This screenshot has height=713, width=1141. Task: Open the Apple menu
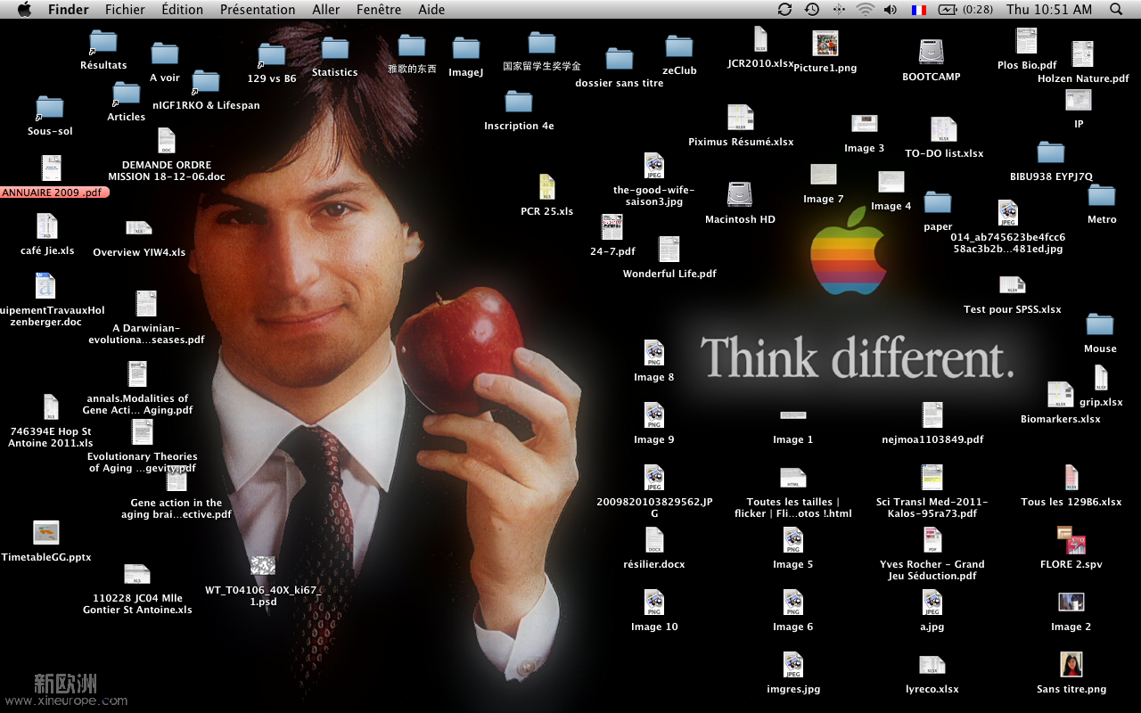click(24, 9)
